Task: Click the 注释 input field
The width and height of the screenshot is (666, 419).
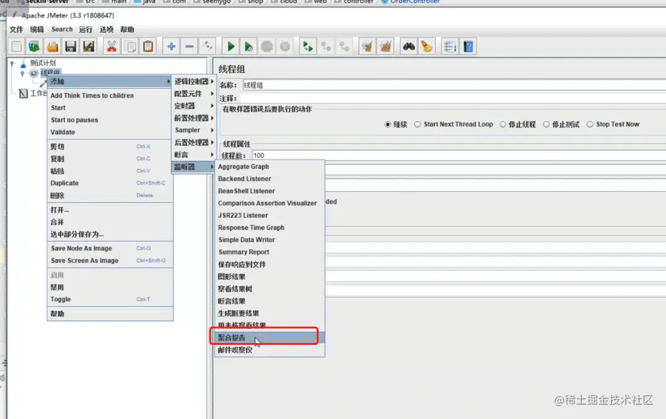Action: 453,98
